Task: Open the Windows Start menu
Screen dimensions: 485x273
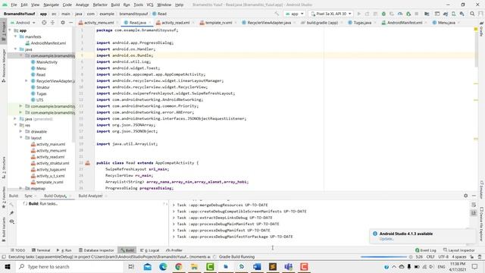Action: pyautogui.click(x=8, y=266)
